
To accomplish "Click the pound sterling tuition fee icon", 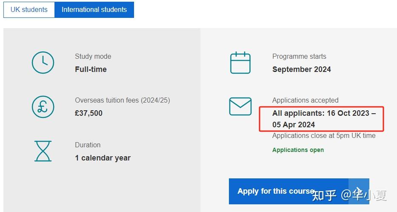I will (x=43, y=107).
